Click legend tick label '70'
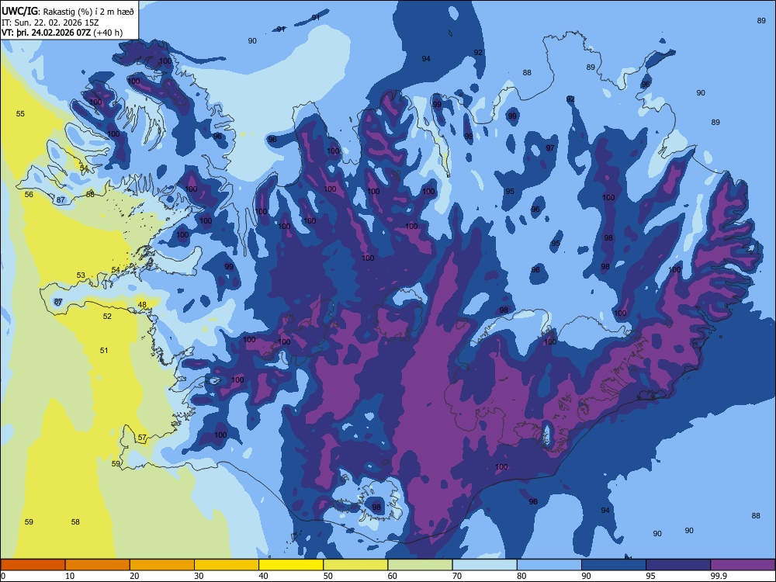This screenshot has height=582, width=776. tap(457, 576)
